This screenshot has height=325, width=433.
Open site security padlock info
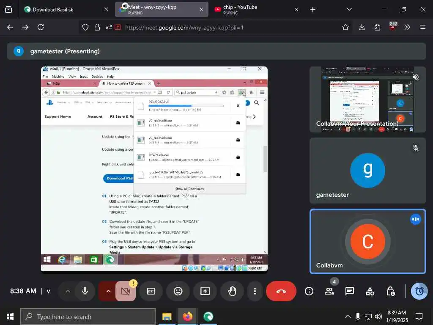[97, 27]
